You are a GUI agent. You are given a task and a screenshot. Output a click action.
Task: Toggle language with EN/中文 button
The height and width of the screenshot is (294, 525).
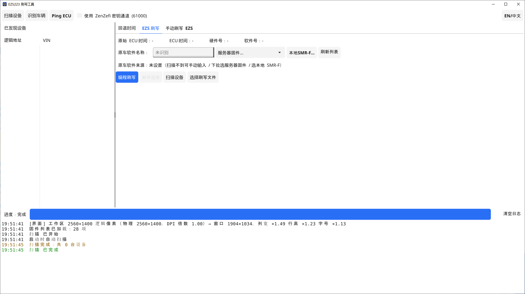coord(512,16)
